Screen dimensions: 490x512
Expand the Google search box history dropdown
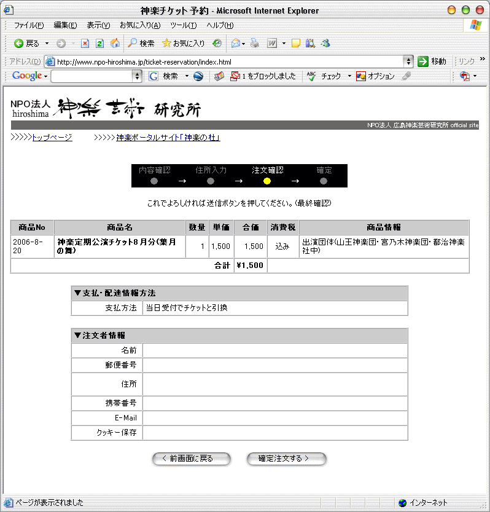point(137,76)
